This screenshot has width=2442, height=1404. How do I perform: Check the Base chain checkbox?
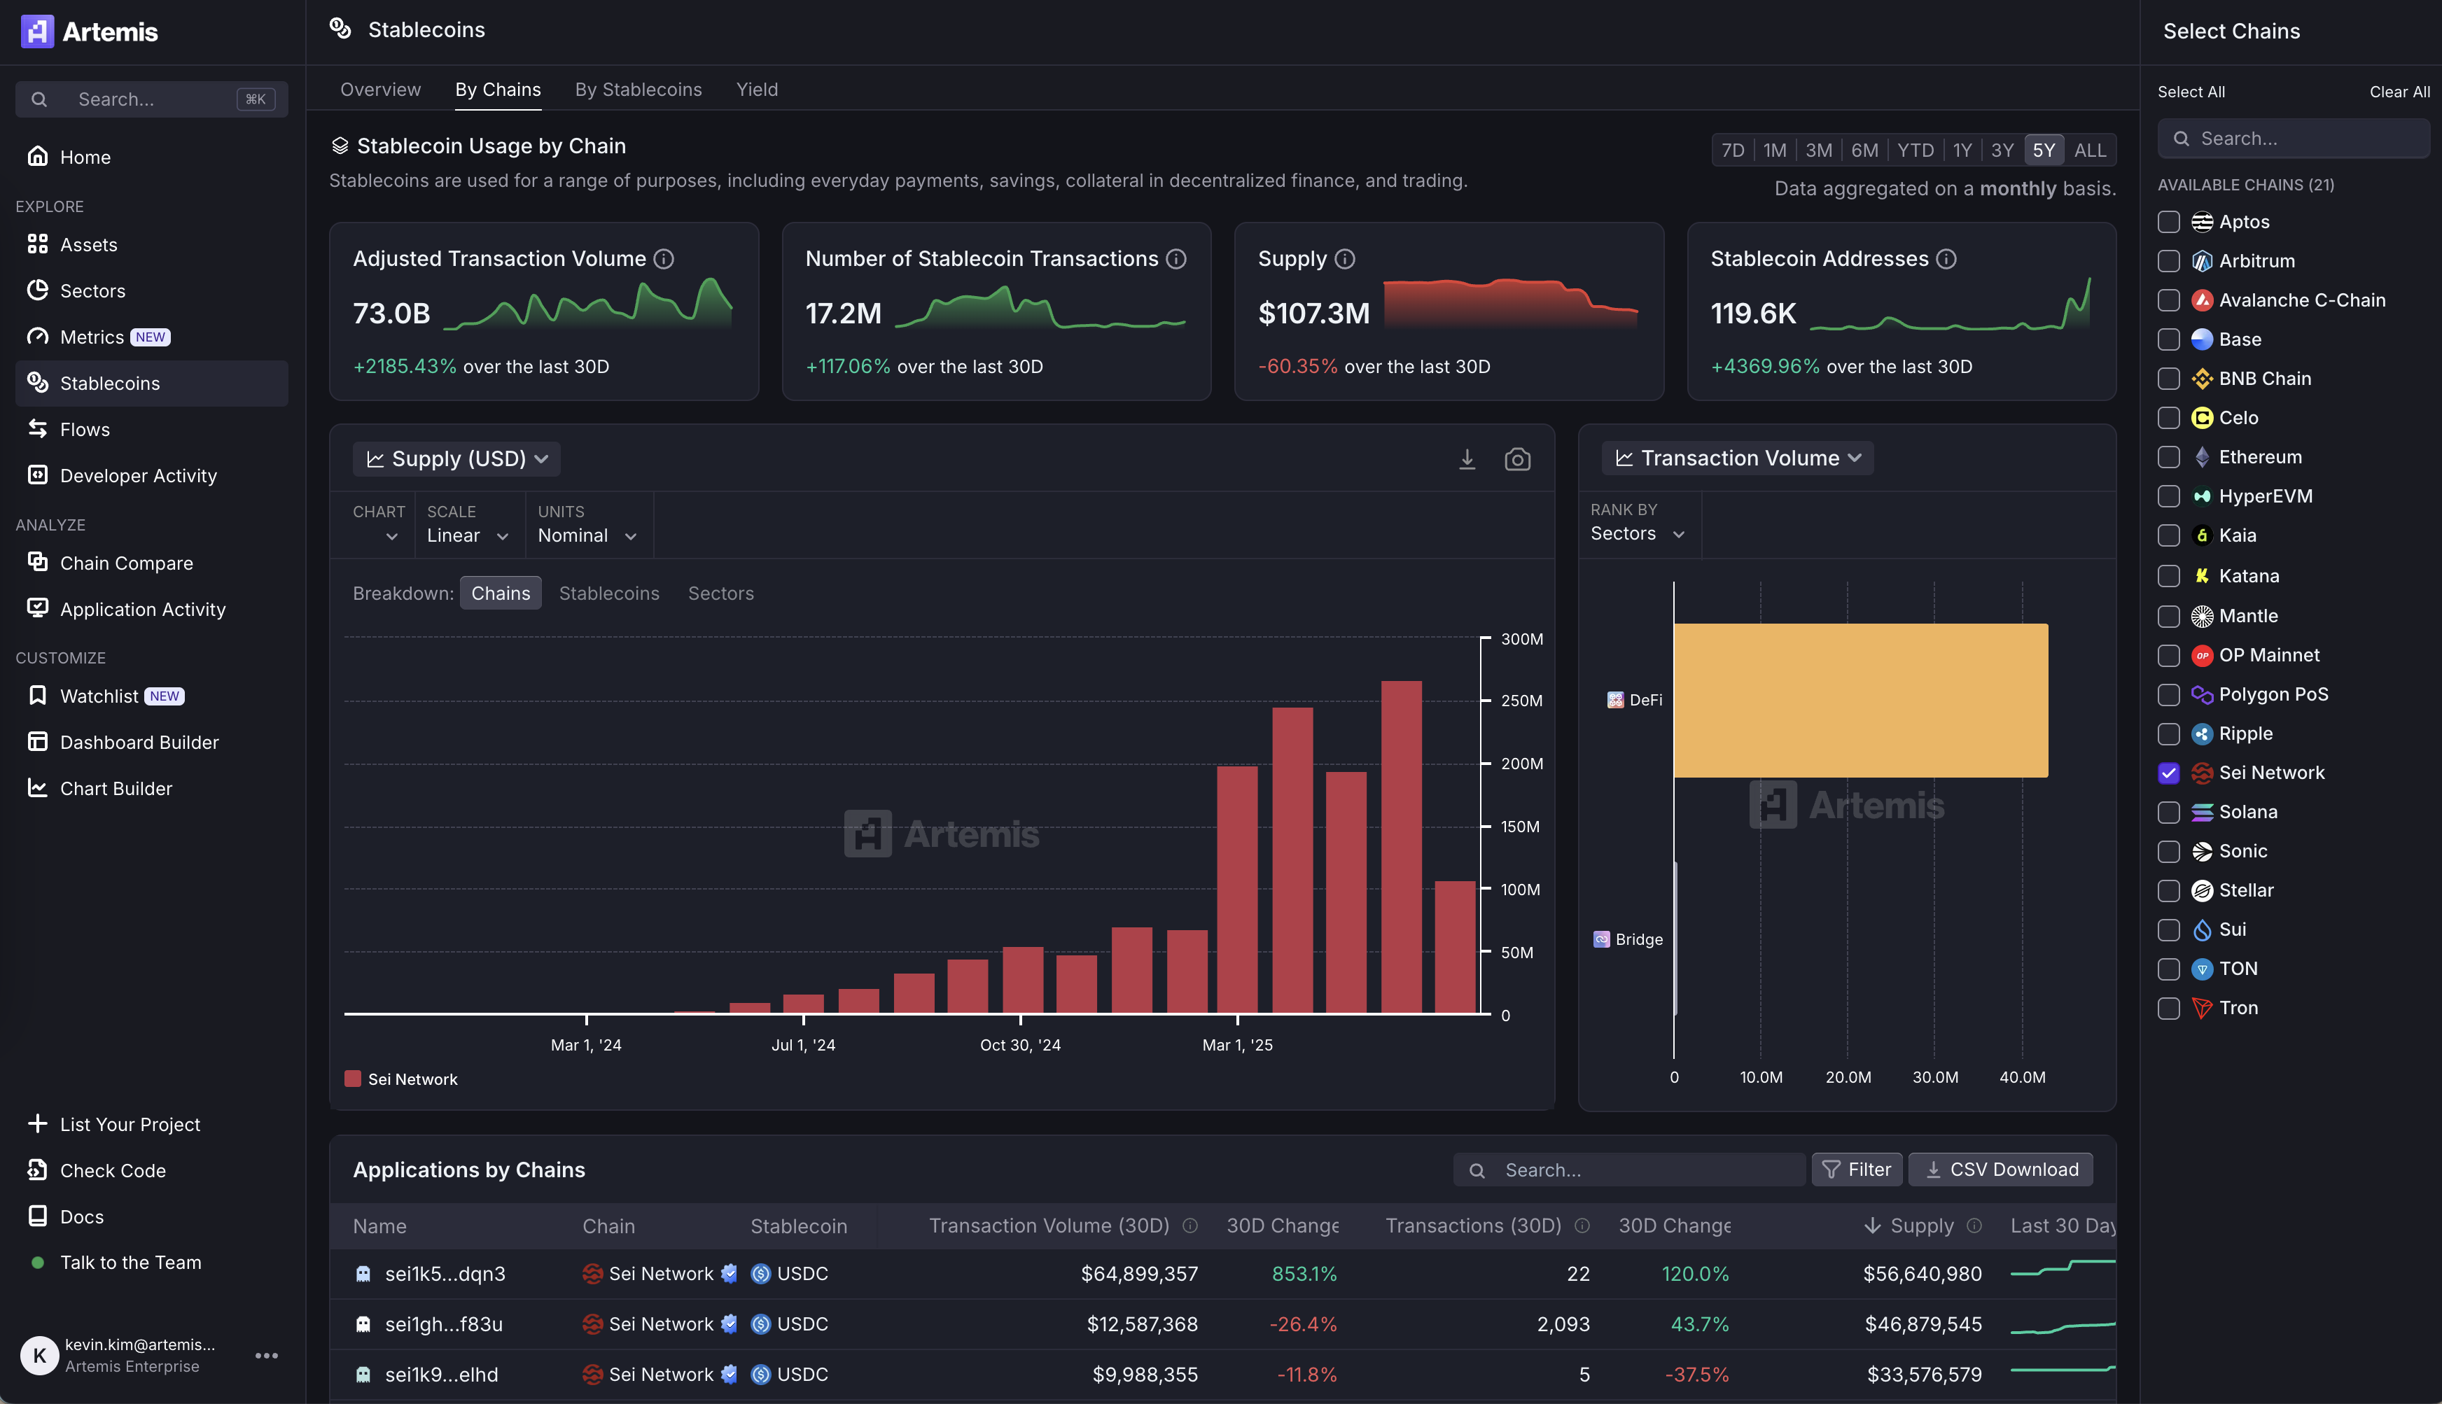pyautogui.click(x=2169, y=339)
